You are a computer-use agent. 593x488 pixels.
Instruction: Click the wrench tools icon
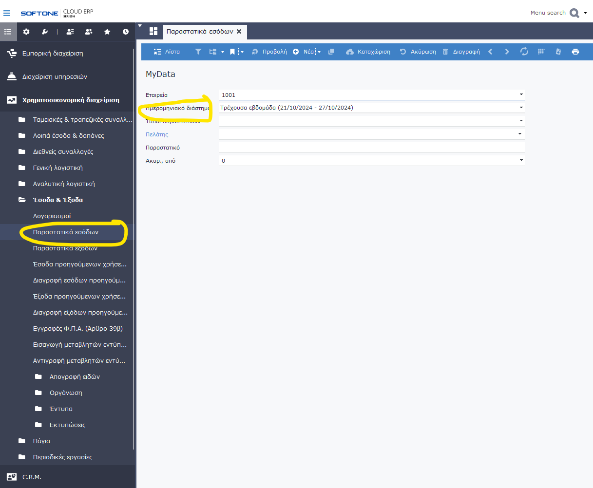click(x=45, y=32)
